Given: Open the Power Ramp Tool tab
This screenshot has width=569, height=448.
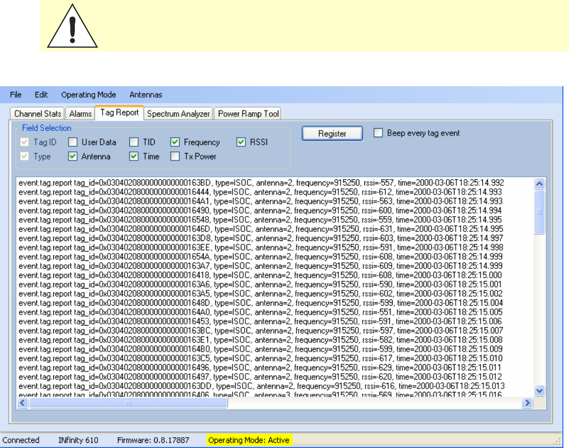Looking at the screenshot, I should 248,113.
